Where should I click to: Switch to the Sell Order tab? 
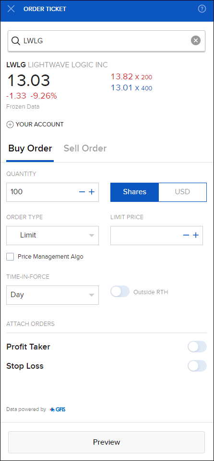pos(85,149)
